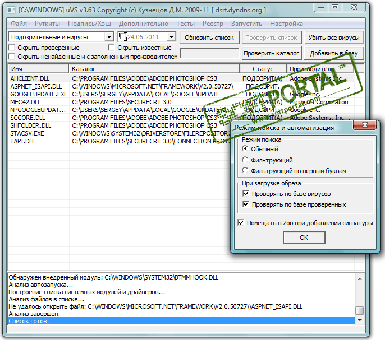Image resolution: width=385 pixels, height=340 pixels.
Task: Open the Тесты menu
Action: click(x=185, y=24)
